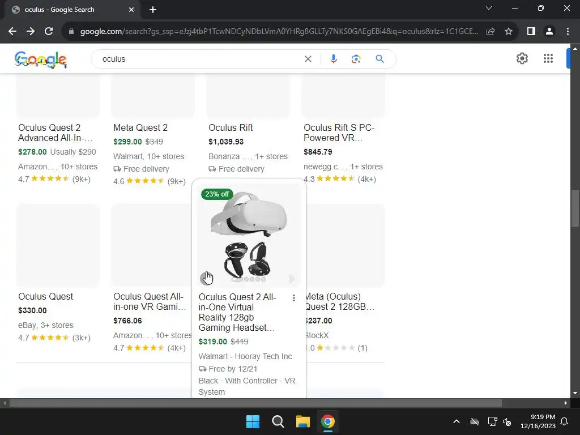
Task: Click the $319.00 price
Action: tap(213, 342)
